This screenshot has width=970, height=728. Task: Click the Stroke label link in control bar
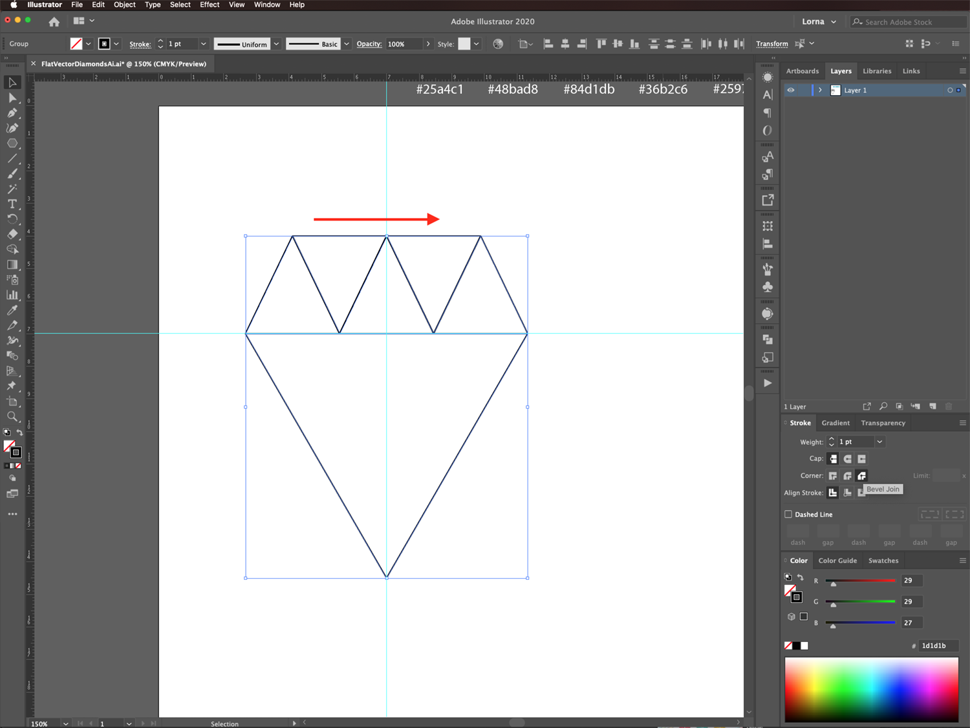click(x=140, y=44)
